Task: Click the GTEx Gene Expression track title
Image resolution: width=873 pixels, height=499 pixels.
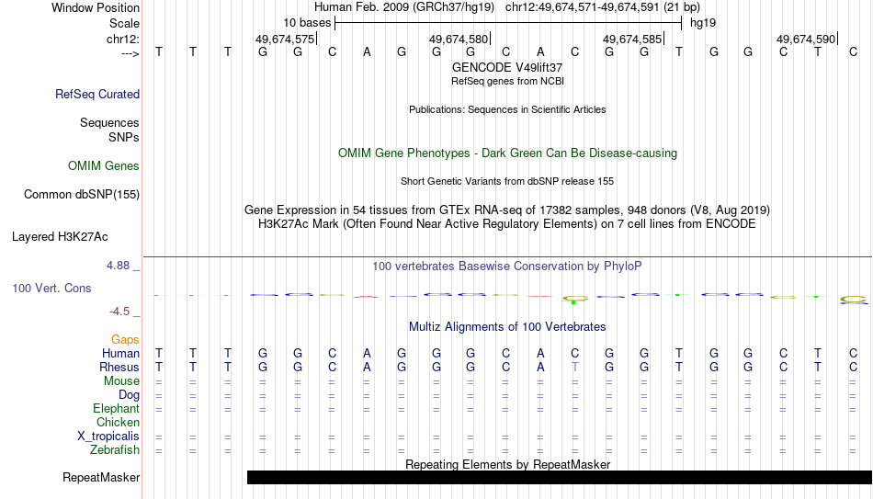Action: (507, 210)
